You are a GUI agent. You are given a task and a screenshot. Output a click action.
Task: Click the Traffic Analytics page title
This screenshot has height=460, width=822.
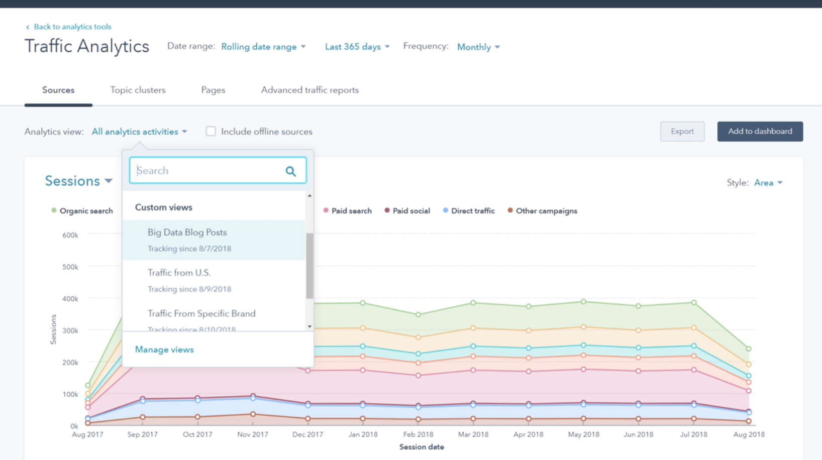click(x=87, y=46)
